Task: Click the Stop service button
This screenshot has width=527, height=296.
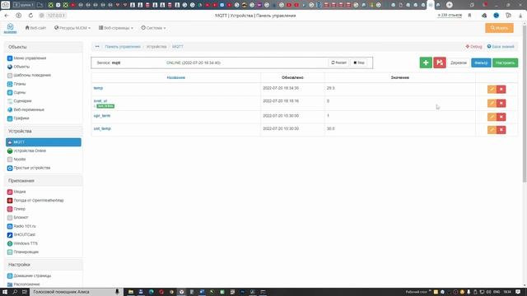Action: (x=359, y=62)
